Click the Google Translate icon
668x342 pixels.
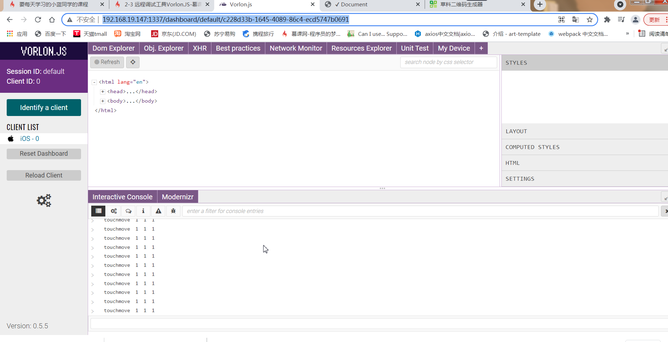576,20
